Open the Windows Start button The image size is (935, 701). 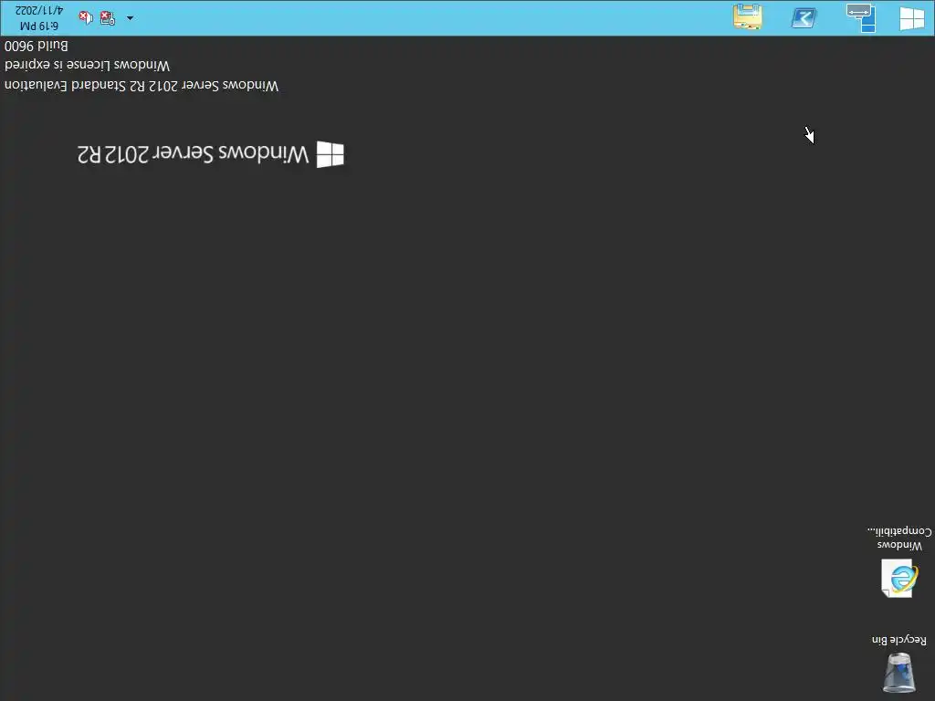(912, 18)
